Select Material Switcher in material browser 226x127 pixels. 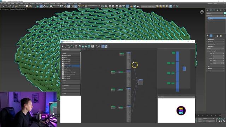(71, 66)
